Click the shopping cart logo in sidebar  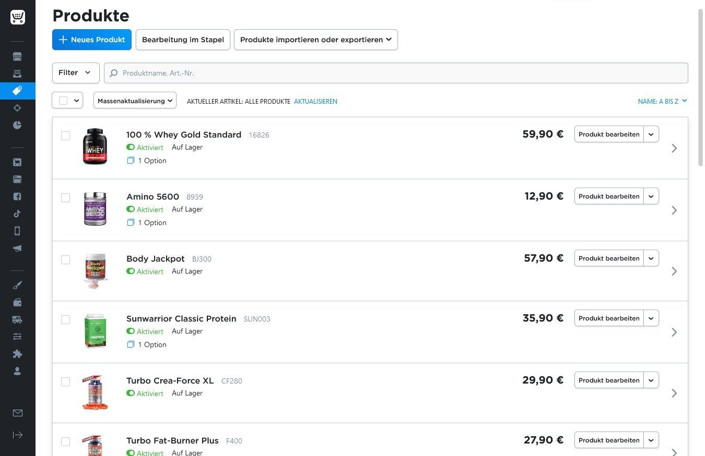17,17
